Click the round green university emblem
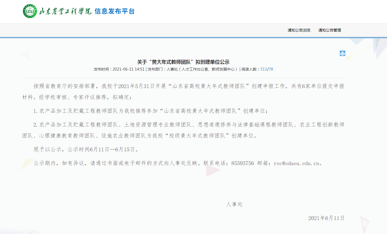The image size is (387, 234). click(30, 11)
